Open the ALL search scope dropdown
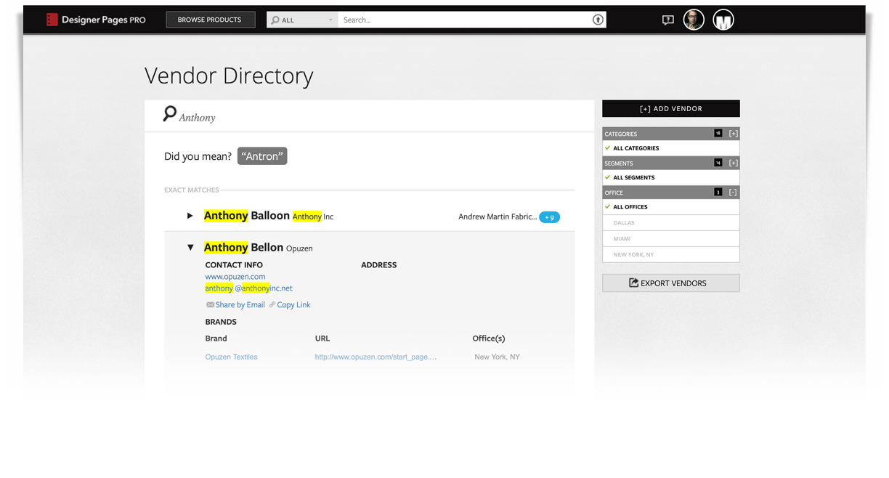Viewport: 889px width, 478px height. 302,20
